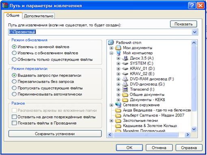Select Извлечь с заменой файлов option
The width and height of the screenshot is (207, 155).
[41, 47]
